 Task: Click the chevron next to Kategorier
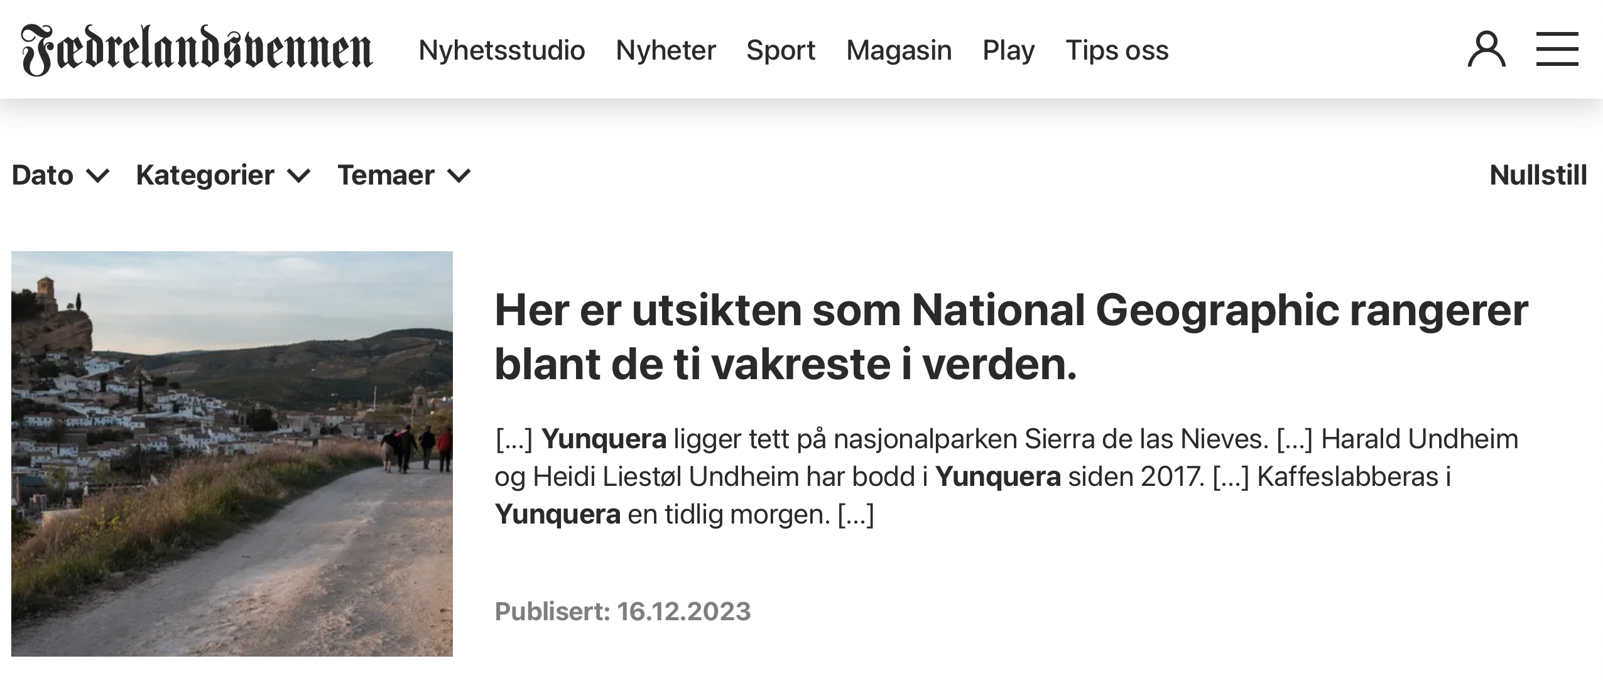(298, 176)
